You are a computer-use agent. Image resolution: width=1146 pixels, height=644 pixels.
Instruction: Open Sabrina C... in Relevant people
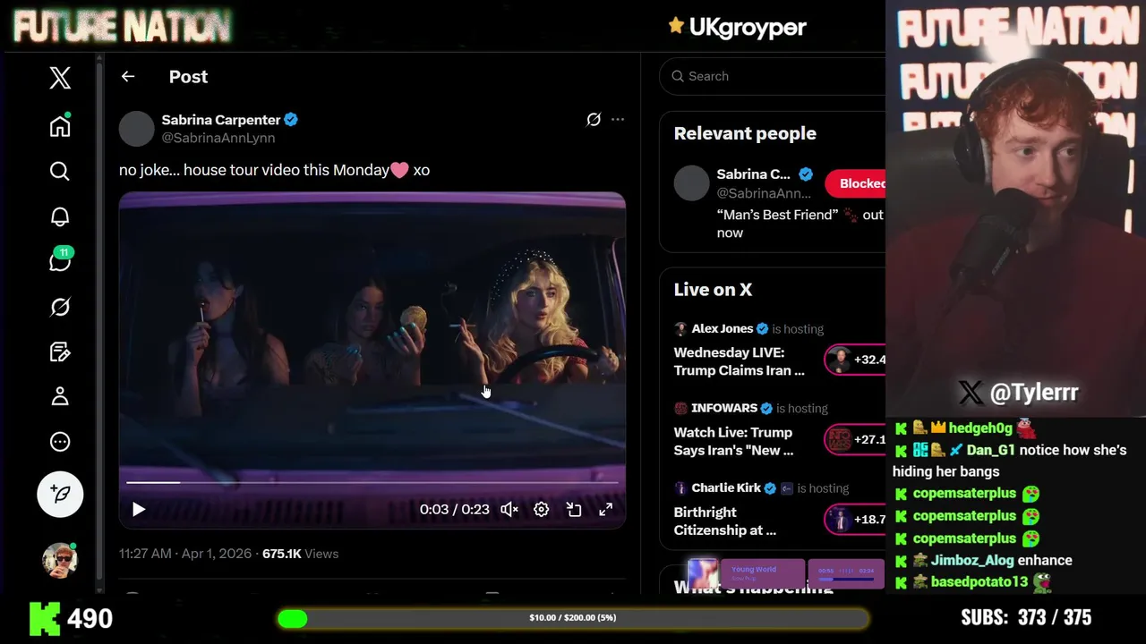click(754, 174)
